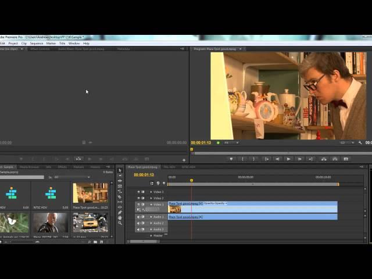This screenshot has width=372, height=279.
Task: Switch to Media Browser tab
Action: [x=29, y=167]
